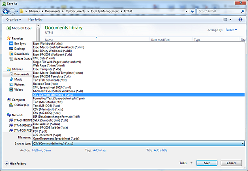Select Music library

coord(16,79)
